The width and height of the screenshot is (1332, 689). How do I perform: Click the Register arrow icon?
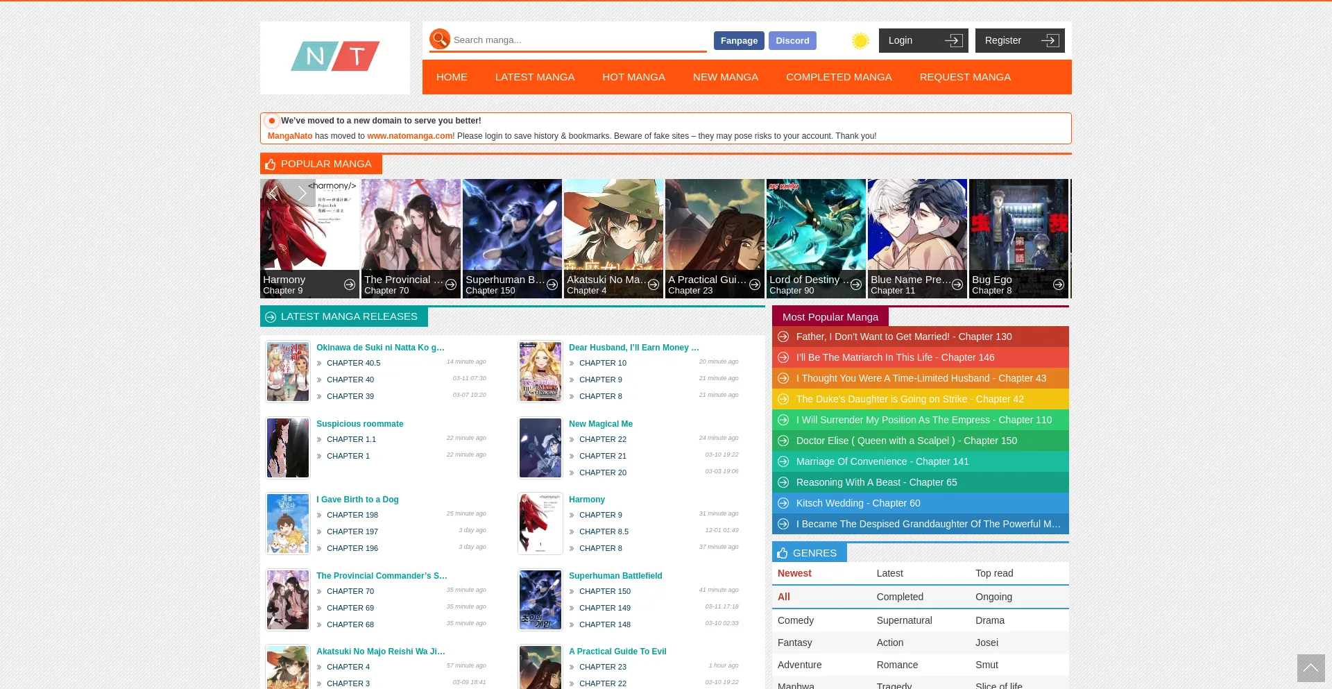click(1050, 40)
